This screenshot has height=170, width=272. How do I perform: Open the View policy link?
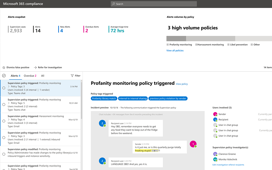tap(182, 84)
